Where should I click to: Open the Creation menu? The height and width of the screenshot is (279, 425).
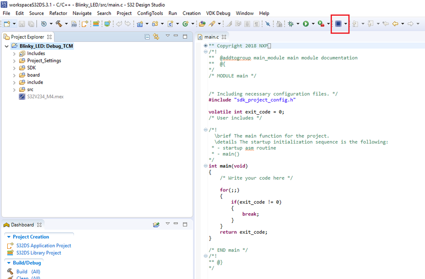[x=191, y=13]
